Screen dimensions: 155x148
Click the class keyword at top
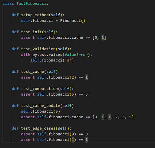click(8, 4)
